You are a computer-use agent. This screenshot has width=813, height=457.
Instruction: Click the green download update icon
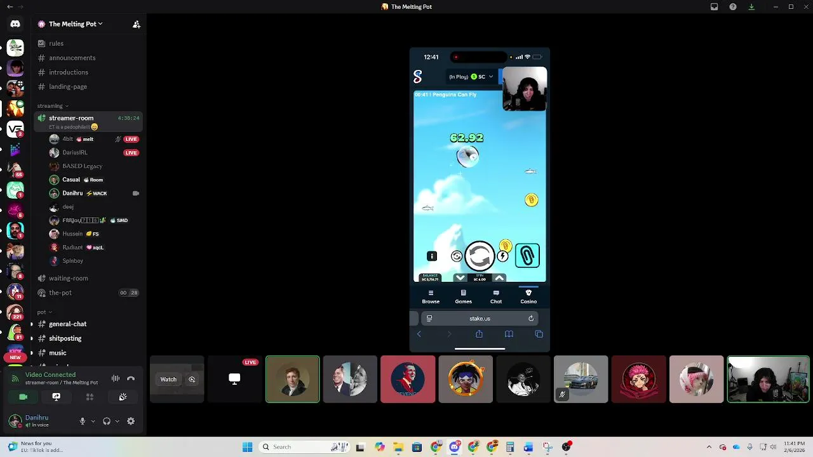click(751, 7)
